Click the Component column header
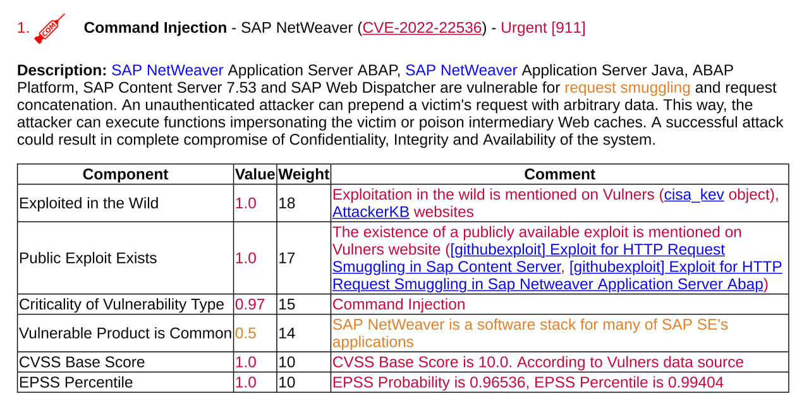Image resolution: width=809 pixels, height=408 pixels. (125, 174)
